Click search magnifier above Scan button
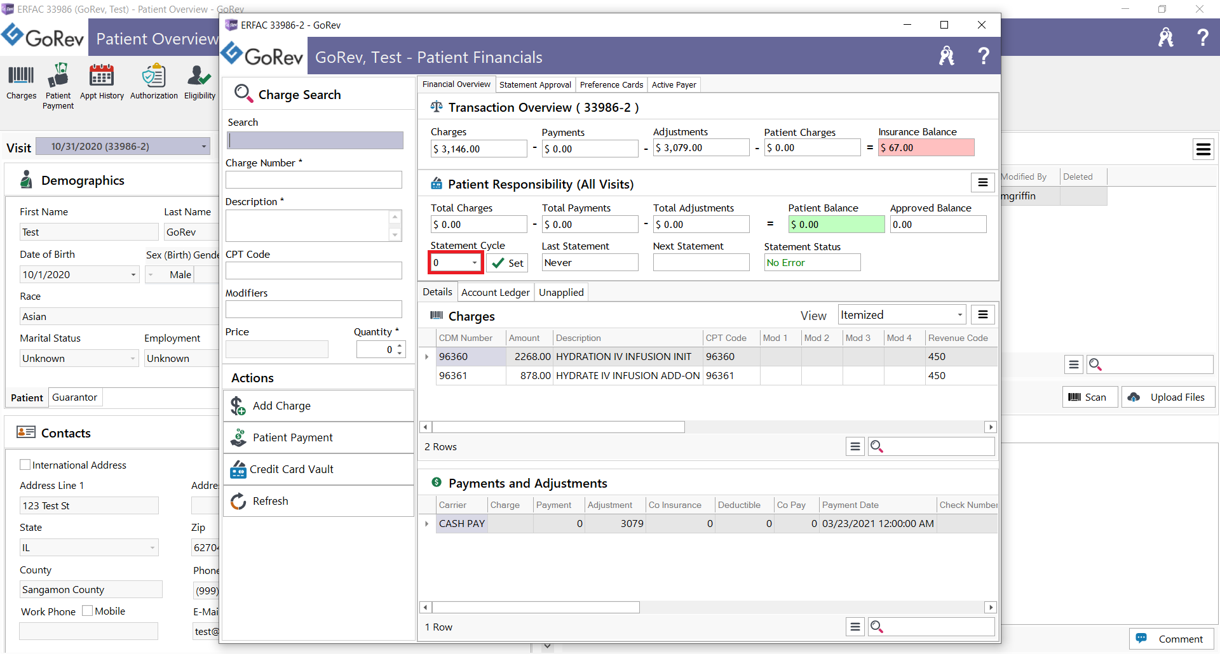 tap(1095, 364)
